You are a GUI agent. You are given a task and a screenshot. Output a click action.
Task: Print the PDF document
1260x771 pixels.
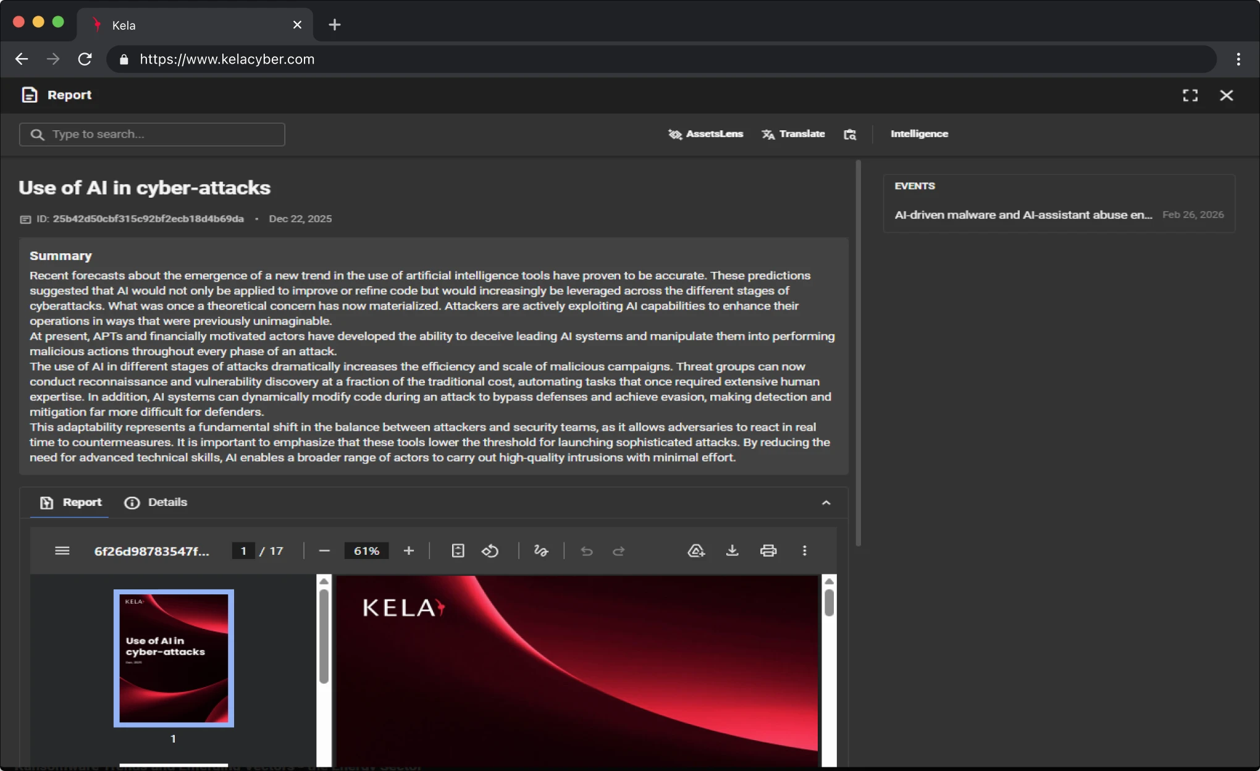(x=768, y=550)
